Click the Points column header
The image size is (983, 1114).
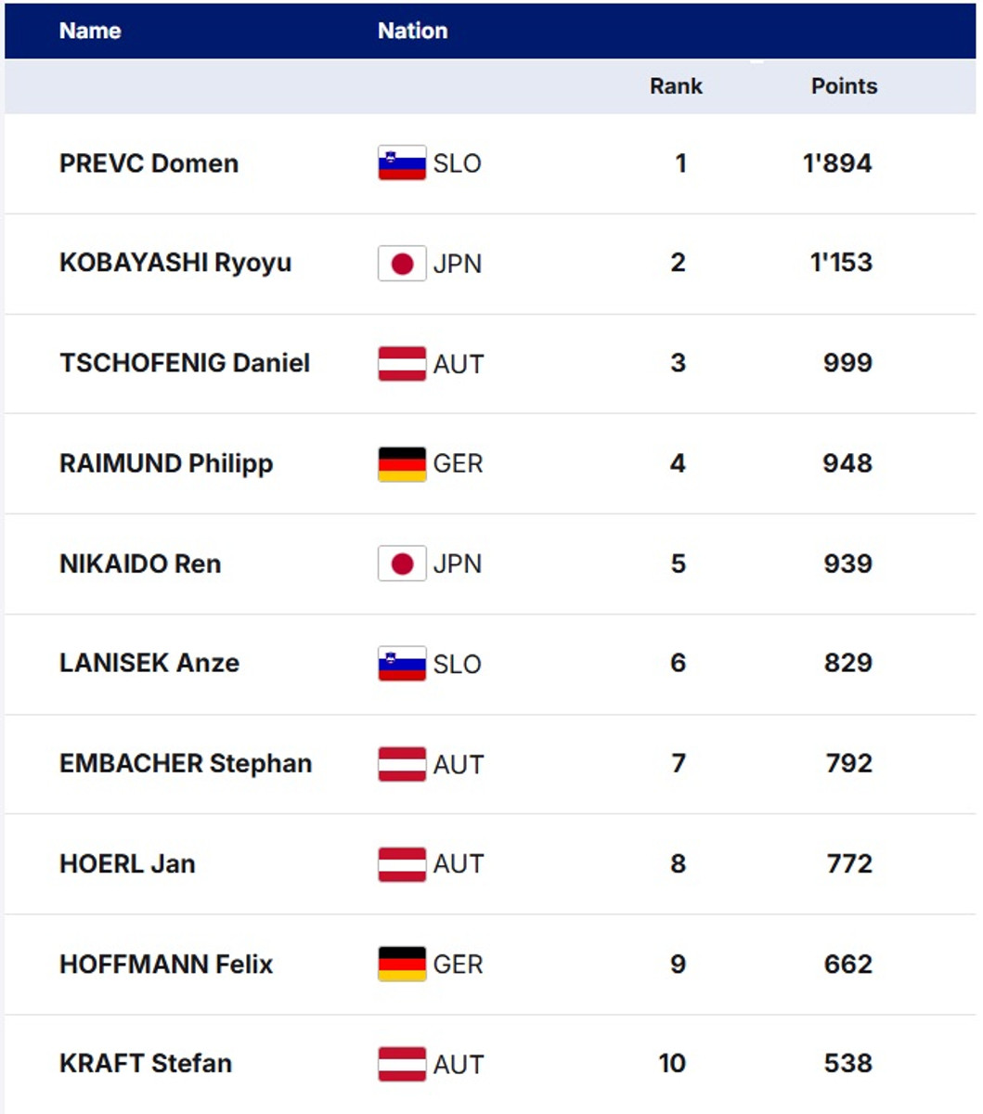tap(844, 86)
